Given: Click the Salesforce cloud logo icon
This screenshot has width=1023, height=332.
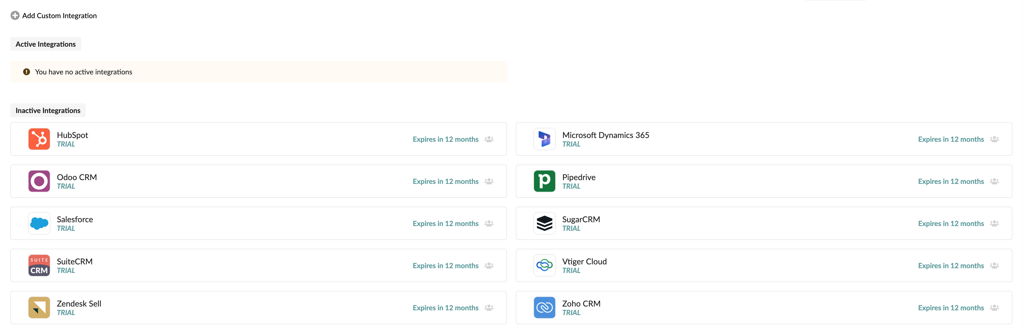Looking at the screenshot, I should [x=39, y=224].
